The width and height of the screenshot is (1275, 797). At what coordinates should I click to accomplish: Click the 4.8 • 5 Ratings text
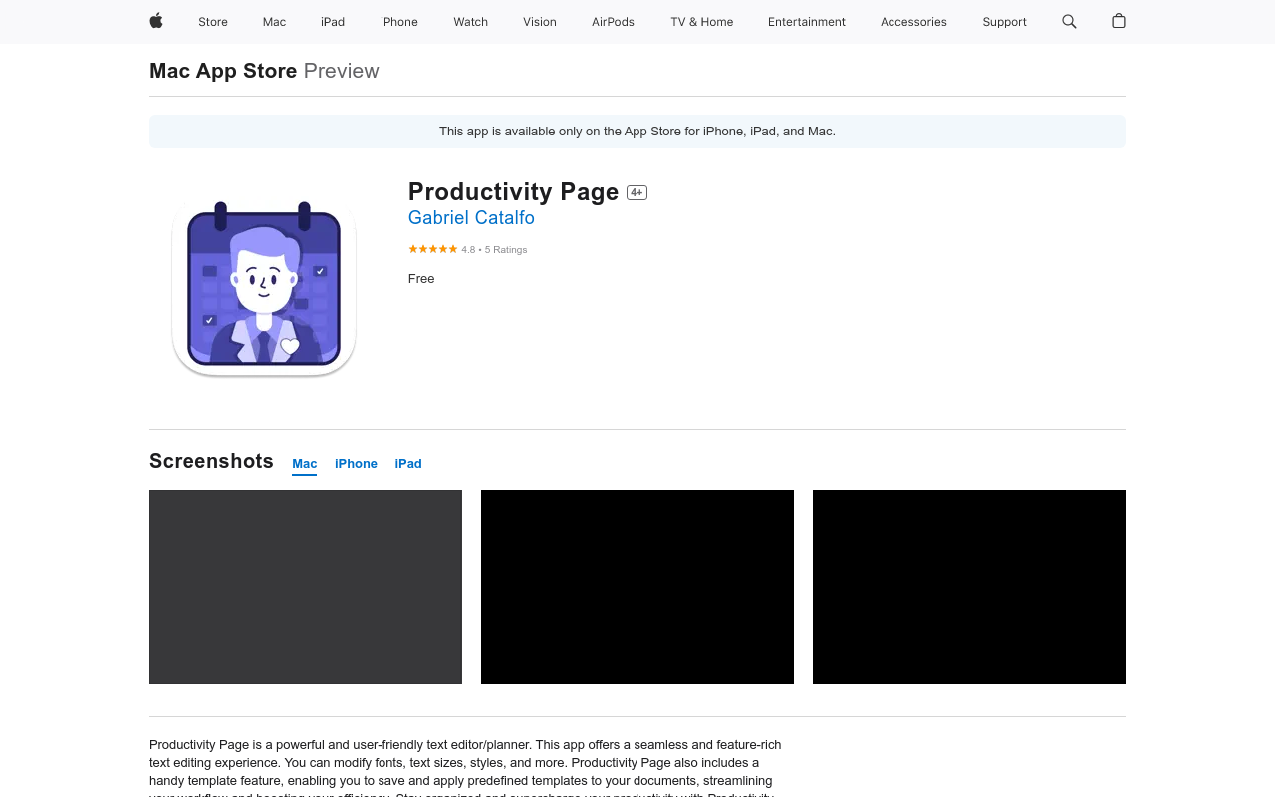[494, 250]
